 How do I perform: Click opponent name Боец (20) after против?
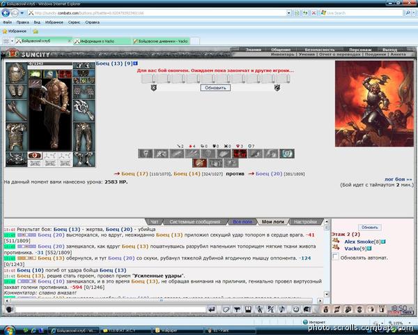click(269, 174)
